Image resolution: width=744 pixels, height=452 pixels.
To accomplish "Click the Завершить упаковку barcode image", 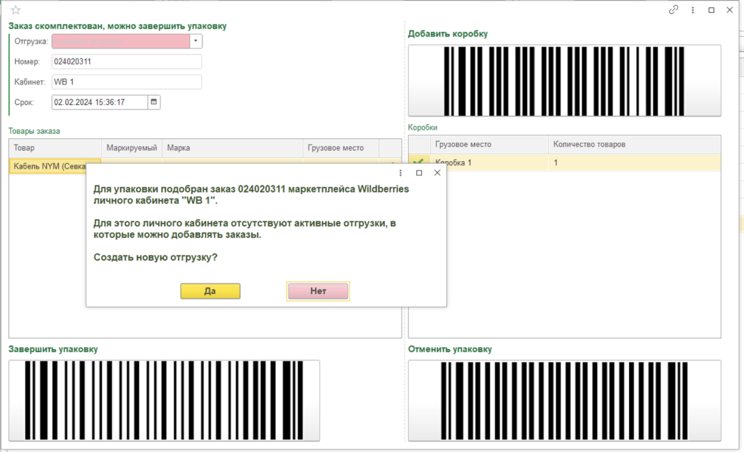I will pyautogui.click(x=163, y=401).
